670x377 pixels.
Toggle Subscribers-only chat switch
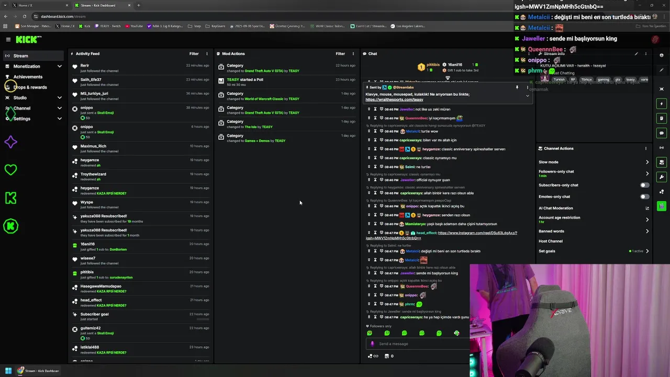(x=645, y=185)
